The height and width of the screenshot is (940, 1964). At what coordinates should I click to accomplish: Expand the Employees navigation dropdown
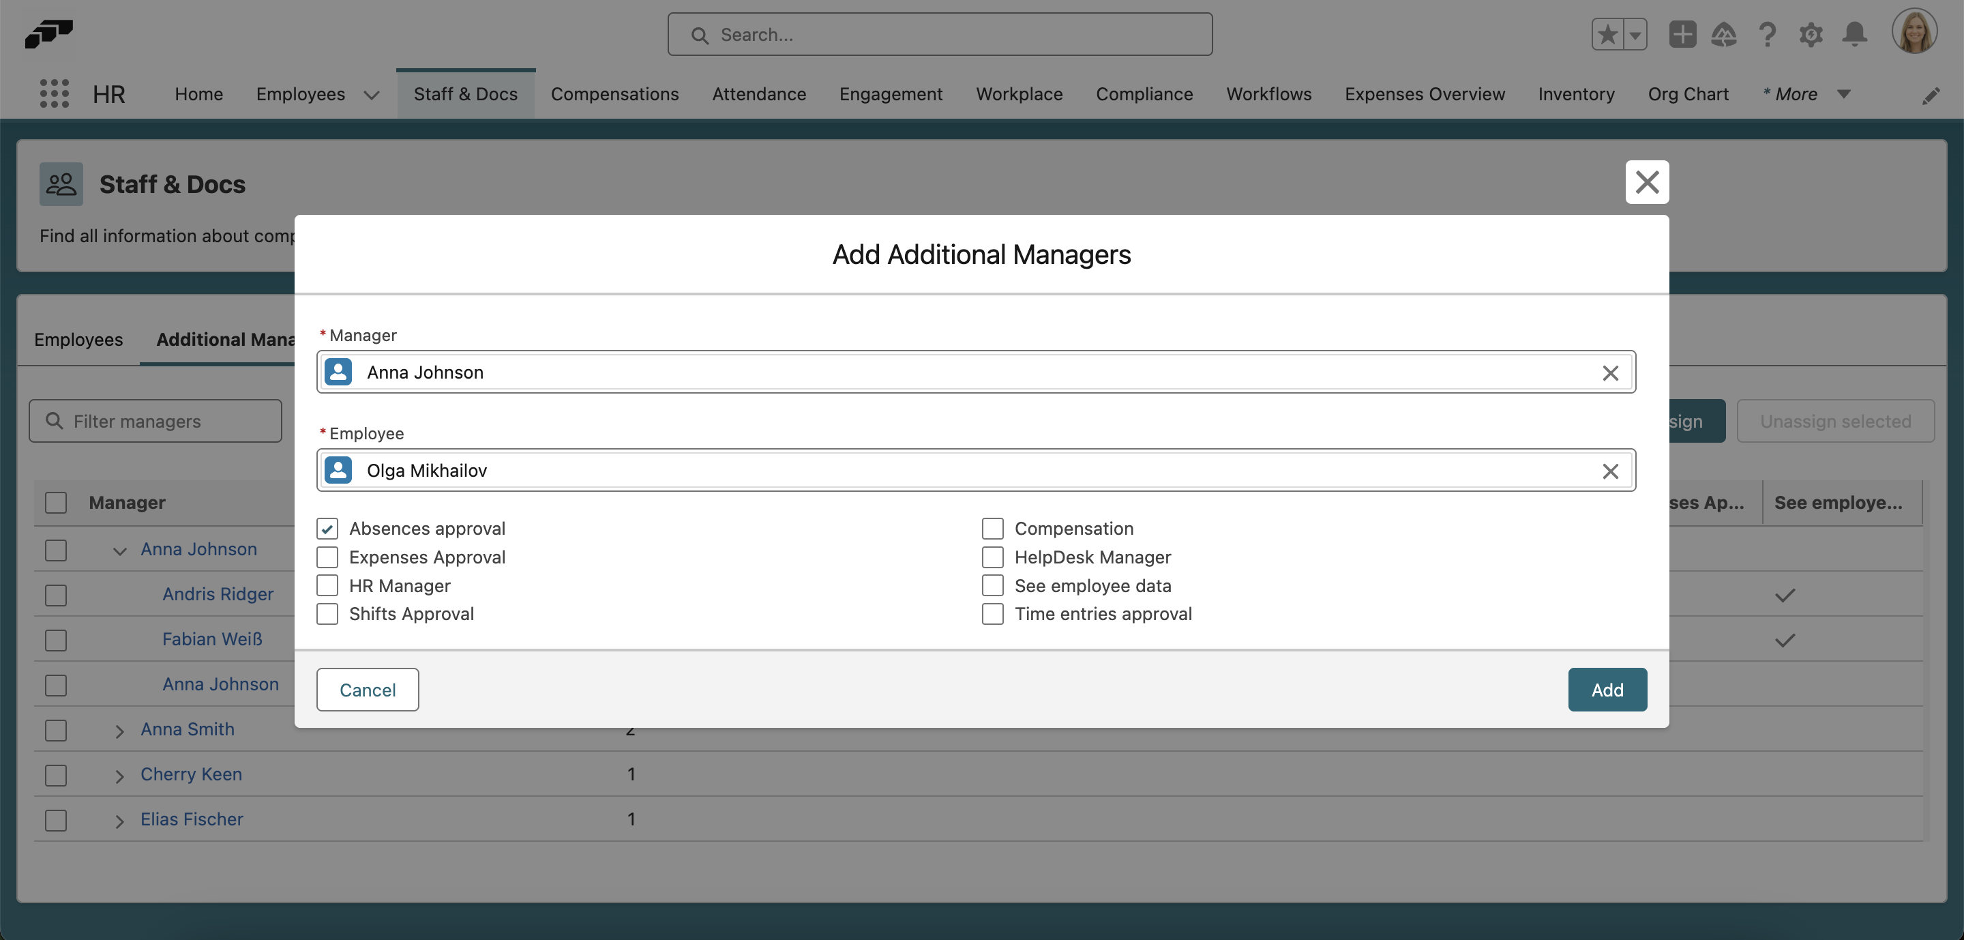[x=371, y=95]
